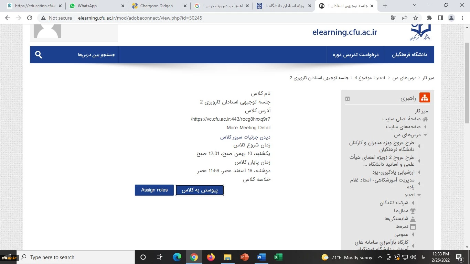Open the share page icon in address bar
This screenshot has height=264, width=470.
[405, 18]
